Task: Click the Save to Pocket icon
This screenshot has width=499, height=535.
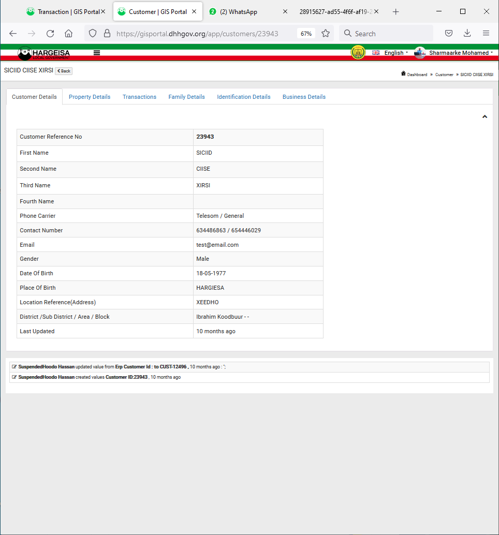Action: (449, 34)
